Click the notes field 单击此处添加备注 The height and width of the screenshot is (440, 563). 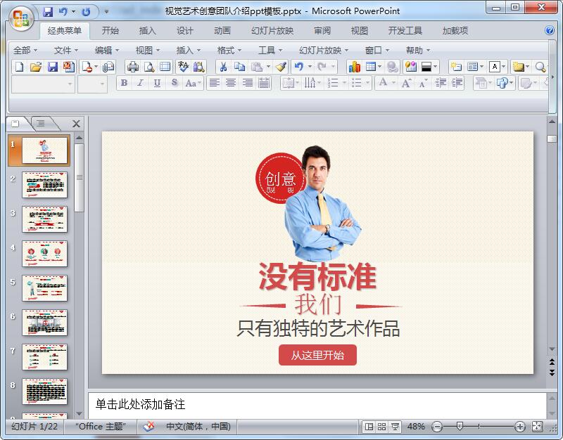(x=317, y=405)
